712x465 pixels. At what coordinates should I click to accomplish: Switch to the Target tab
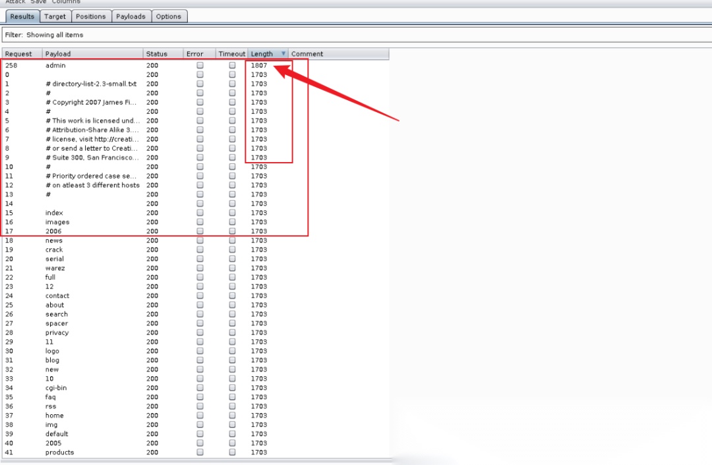coord(55,16)
